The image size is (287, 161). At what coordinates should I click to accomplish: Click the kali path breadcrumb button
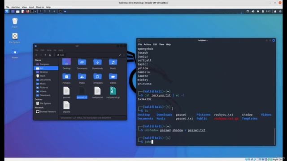click(61, 55)
